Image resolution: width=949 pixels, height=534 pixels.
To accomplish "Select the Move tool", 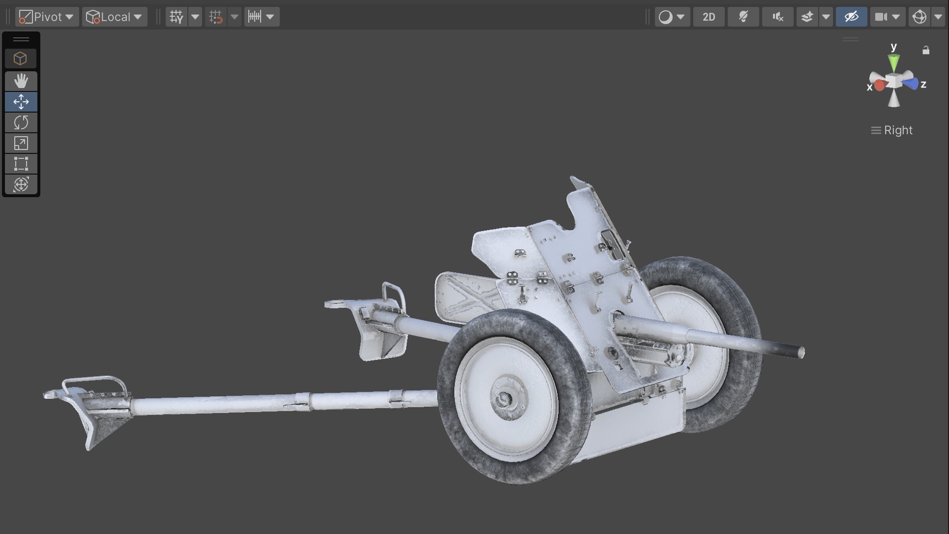I will (21, 102).
